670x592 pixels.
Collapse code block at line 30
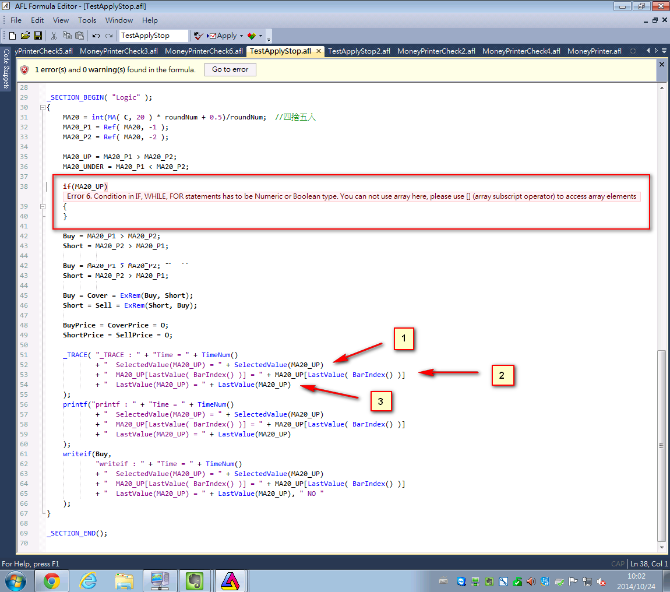pos(43,107)
